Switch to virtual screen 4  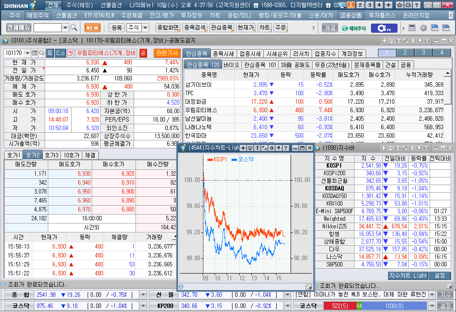379,5
